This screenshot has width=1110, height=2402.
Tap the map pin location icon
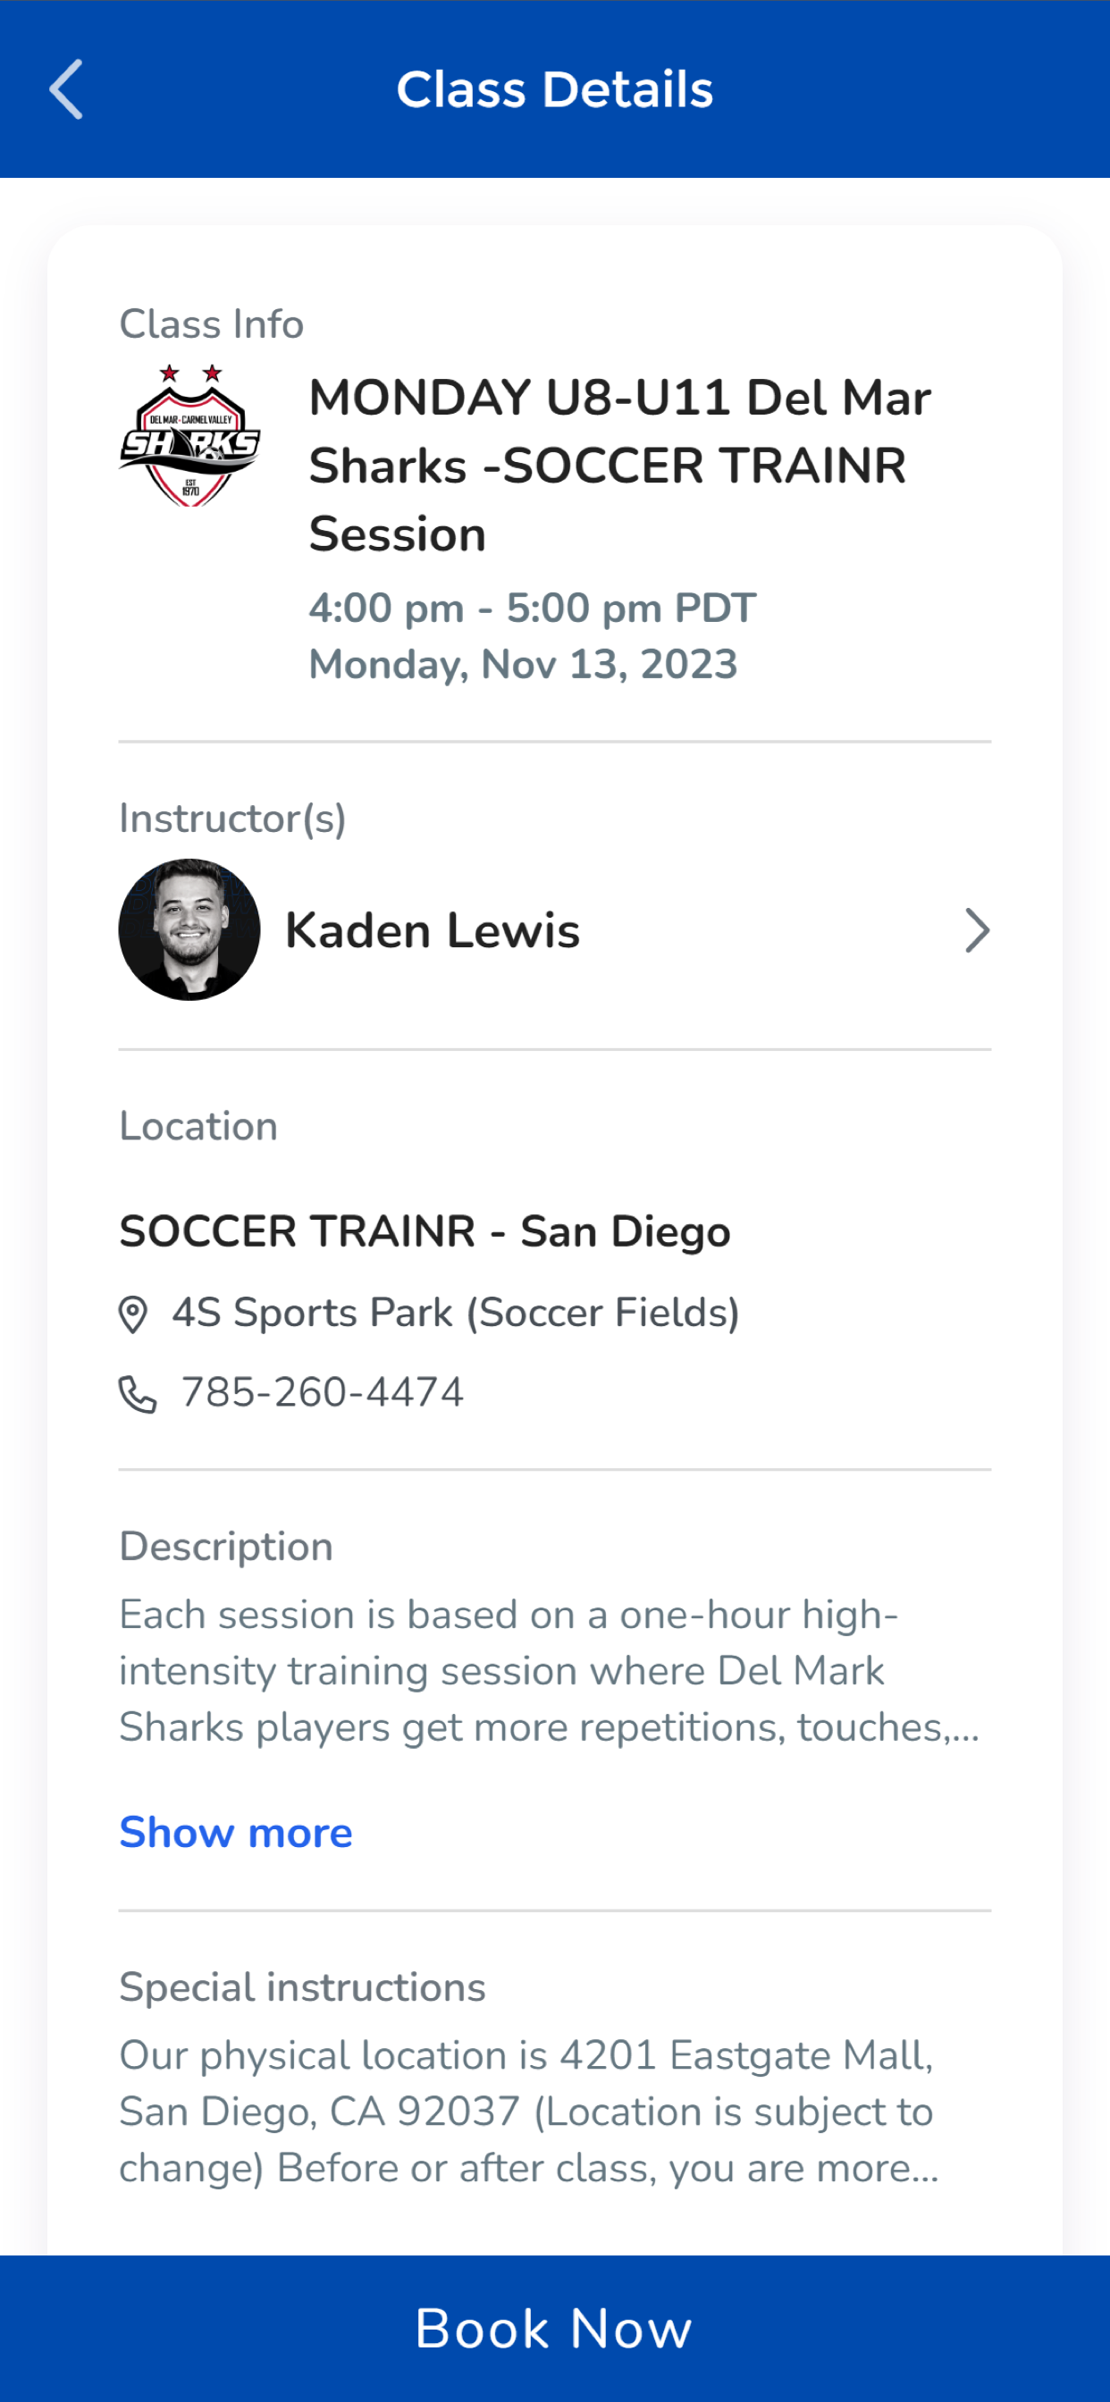tap(132, 1314)
